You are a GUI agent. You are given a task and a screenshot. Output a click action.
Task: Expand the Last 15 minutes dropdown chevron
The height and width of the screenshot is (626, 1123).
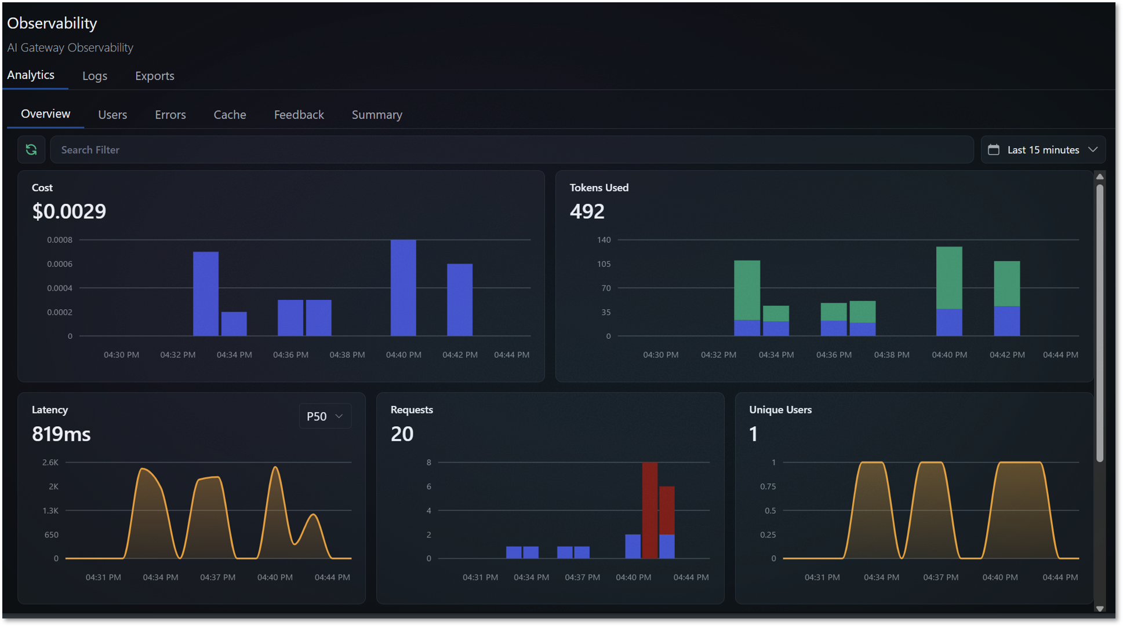(1093, 150)
